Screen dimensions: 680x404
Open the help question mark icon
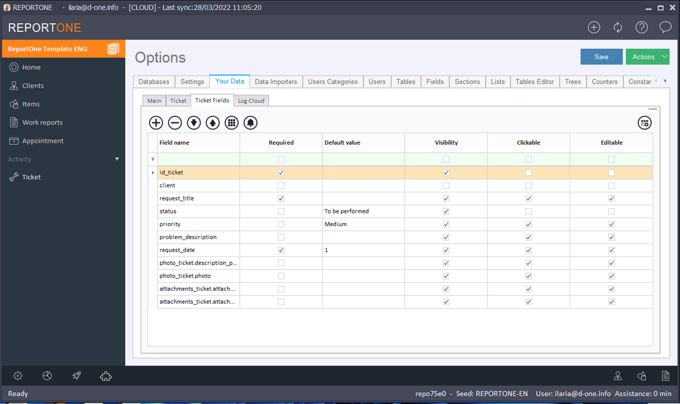(642, 27)
